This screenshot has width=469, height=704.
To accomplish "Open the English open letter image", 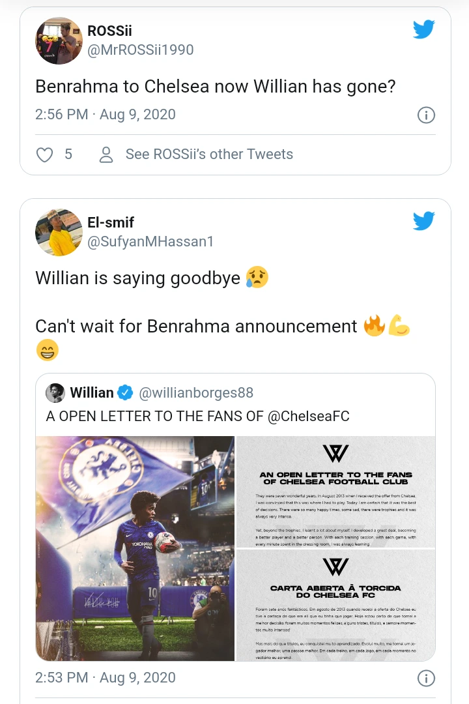I will point(335,491).
